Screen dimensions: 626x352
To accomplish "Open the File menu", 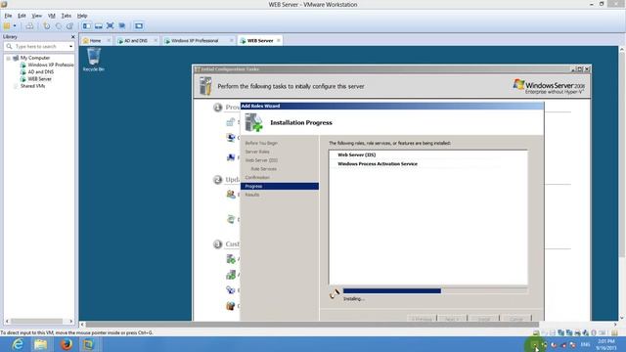I will tap(8, 16).
